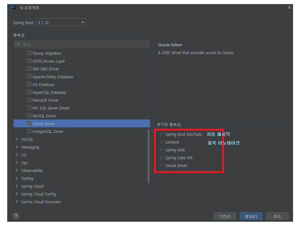
Task: Click the IntelliJ logo in the title bar
Action: 13,8
